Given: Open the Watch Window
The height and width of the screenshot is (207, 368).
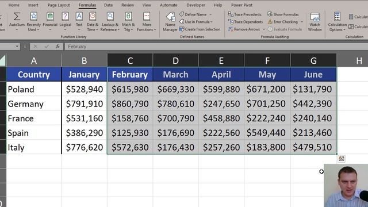Looking at the screenshot, I should point(315,22).
